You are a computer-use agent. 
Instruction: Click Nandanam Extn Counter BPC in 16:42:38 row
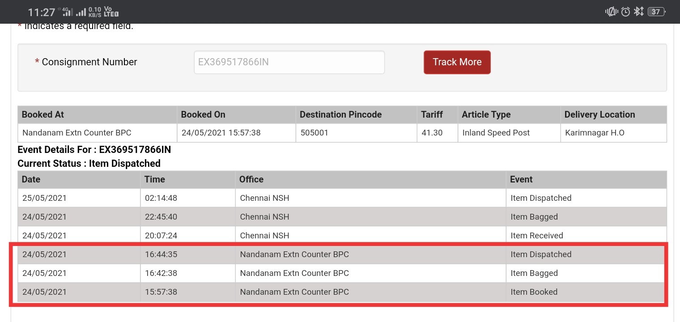pos(294,273)
